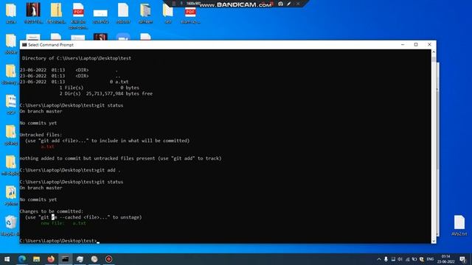Open the red Bandicam record icon in taskbar

click(x=108, y=259)
